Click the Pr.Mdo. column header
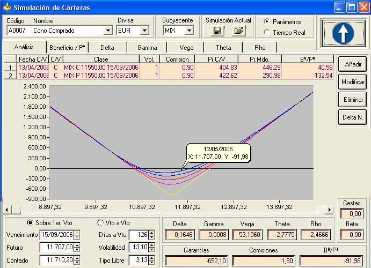This screenshot has width=371, height=268. coord(259,59)
